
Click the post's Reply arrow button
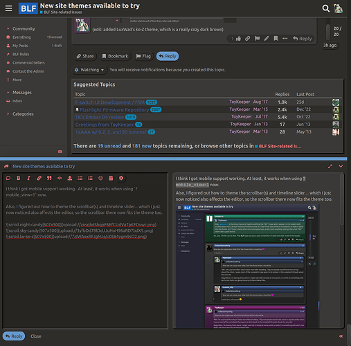[303, 39]
